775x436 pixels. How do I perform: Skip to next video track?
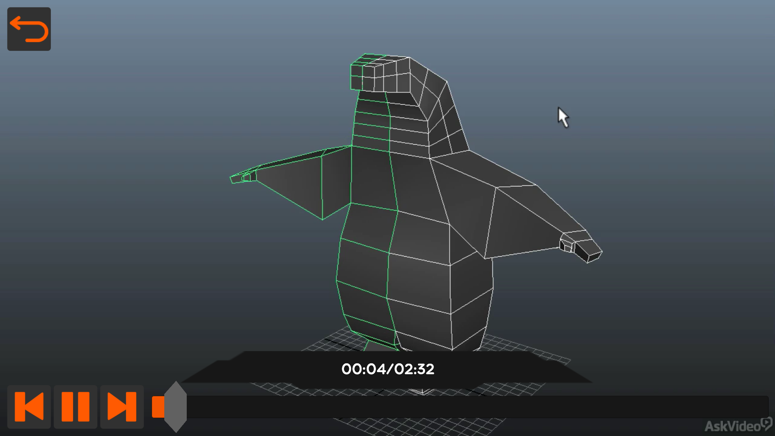[x=122, y=407]
